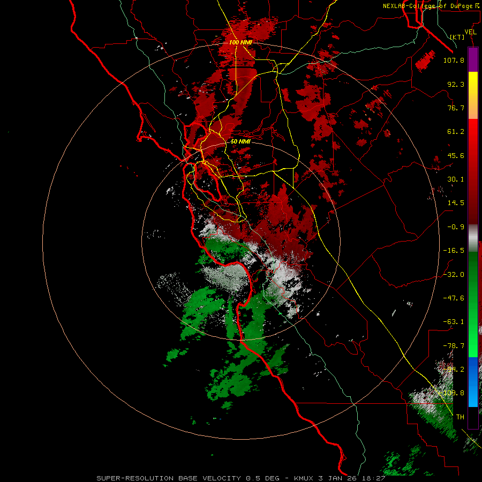The height and width of the screenshot is (482, 482).
Task: Click the 45.6 velocity scale value
Action: click(456, 155)
